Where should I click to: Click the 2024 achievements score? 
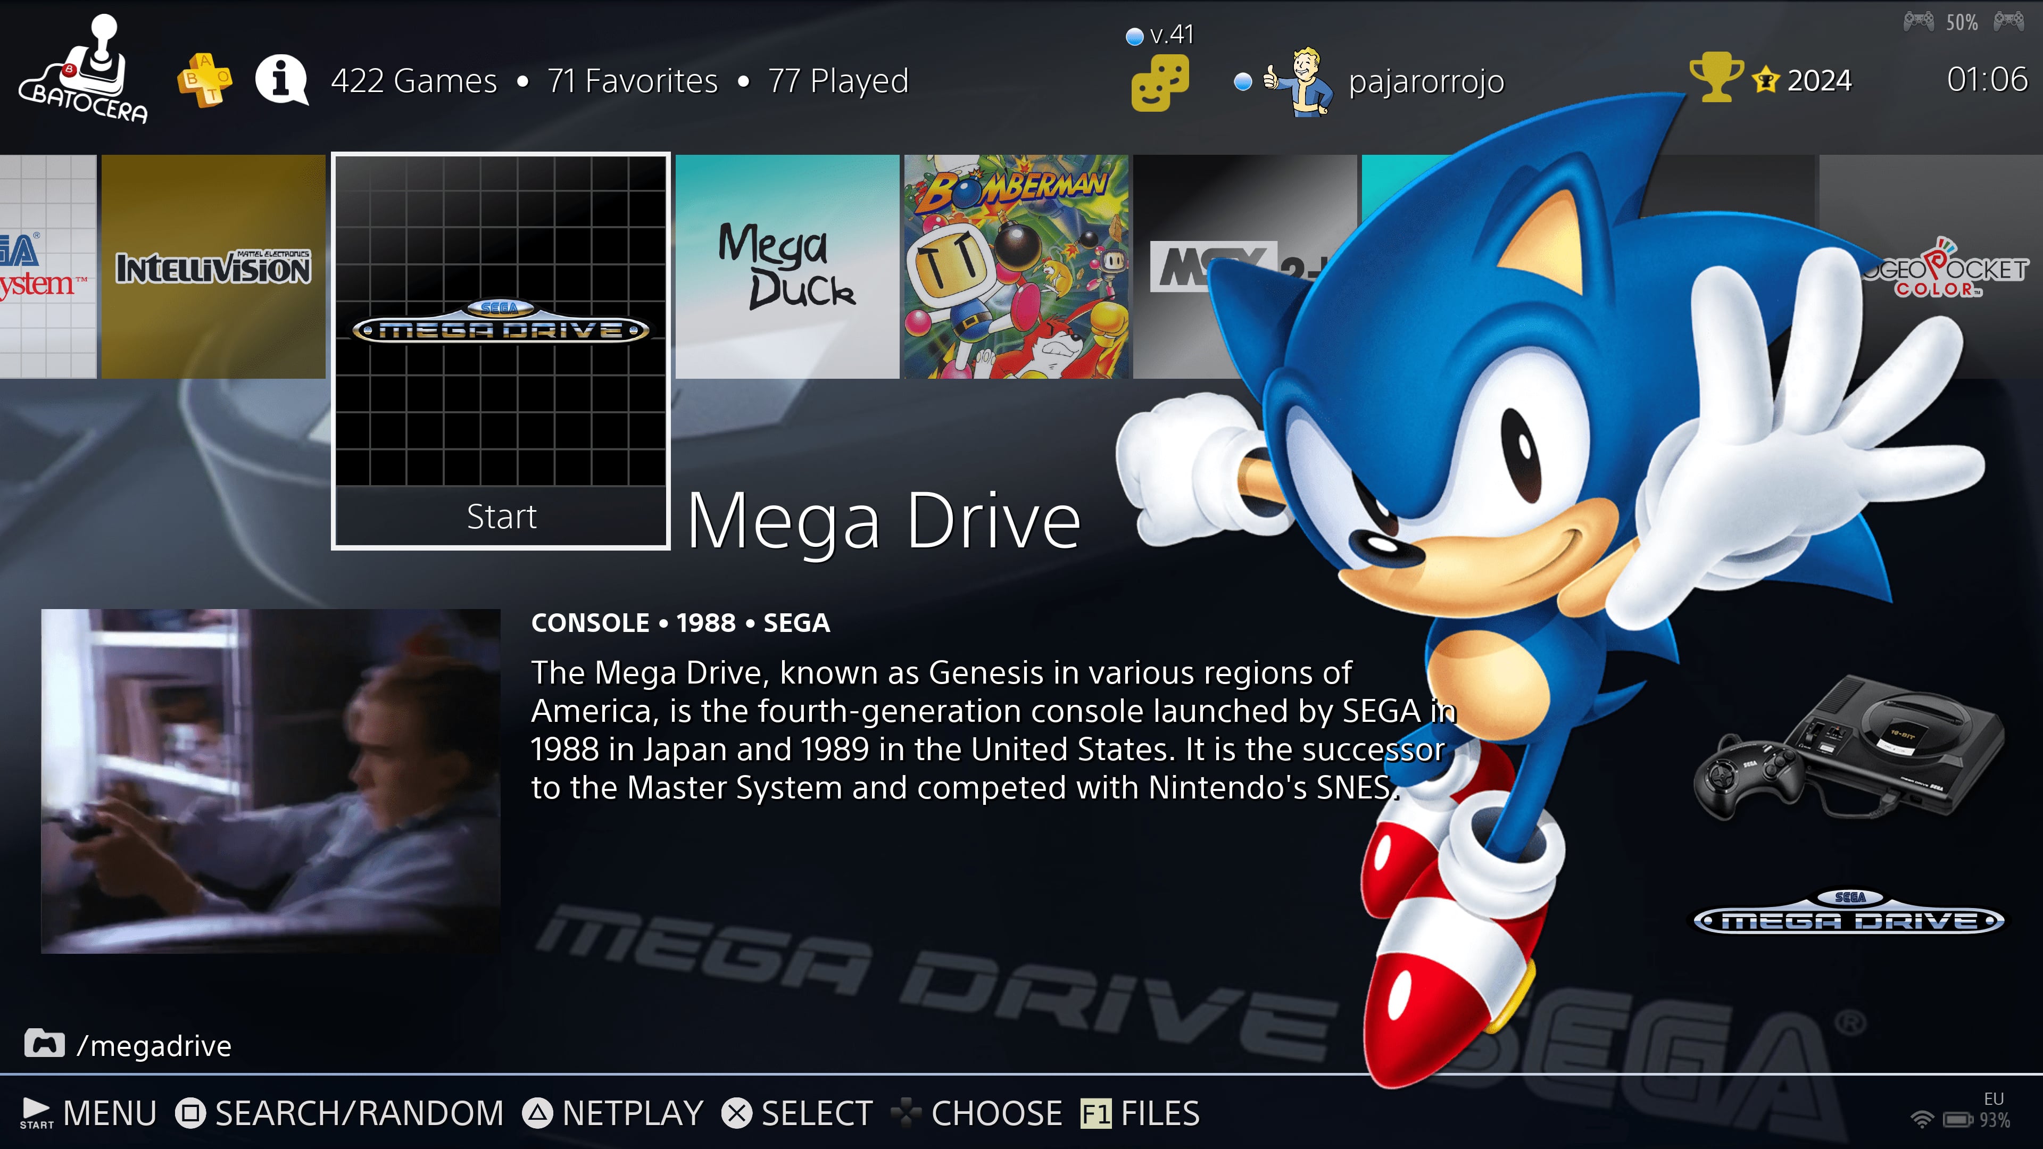(1820, 80)
